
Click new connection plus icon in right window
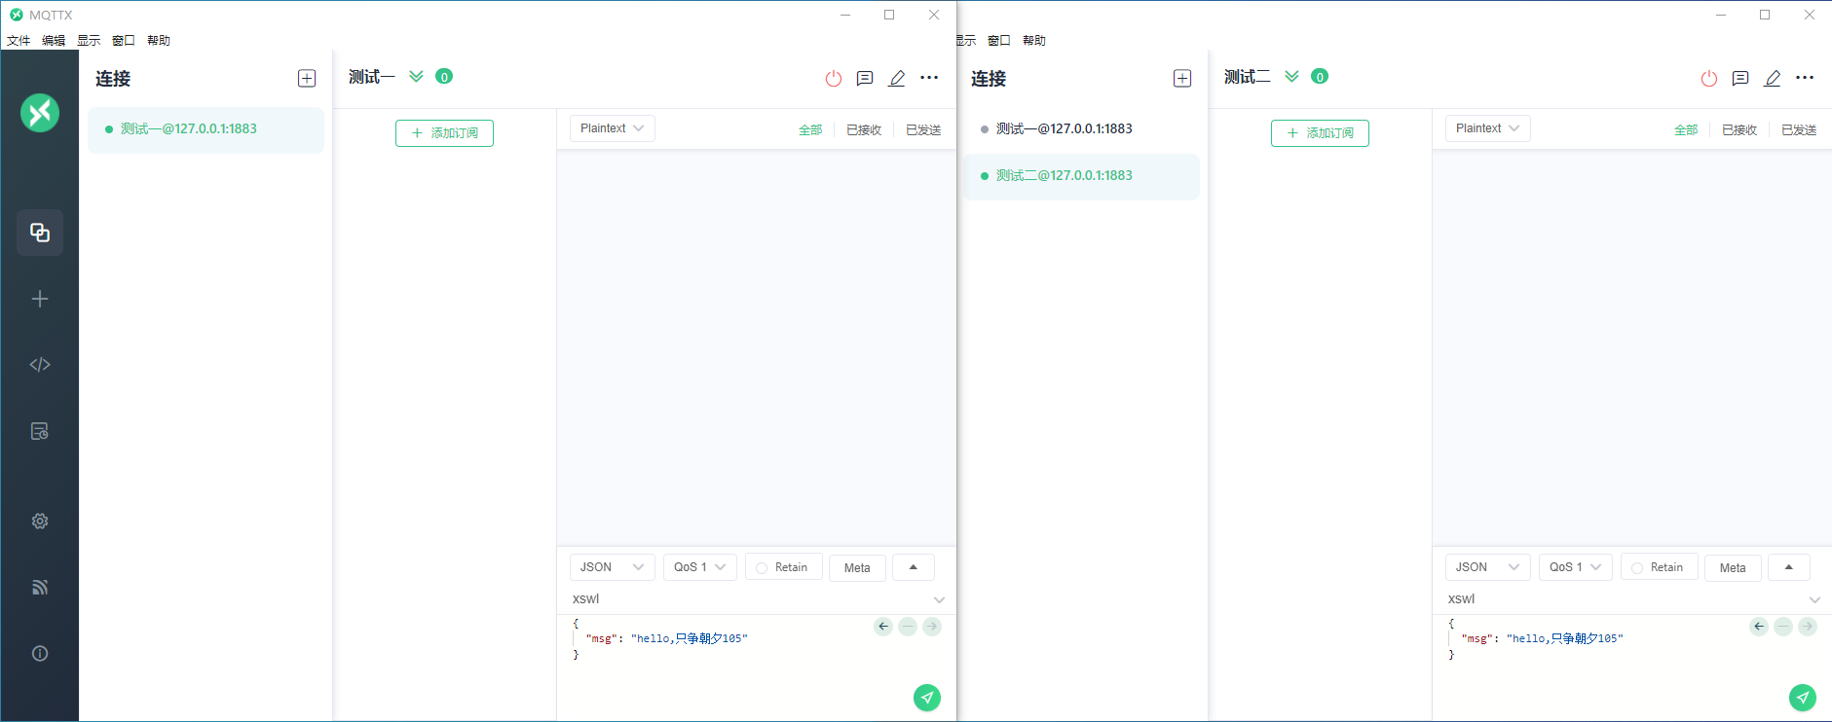click(x=1182, y=79)
